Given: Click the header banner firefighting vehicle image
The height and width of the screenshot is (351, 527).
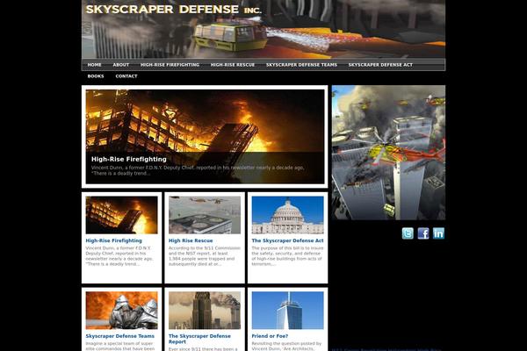Looking at the screenshot, I should click(263, 29).
